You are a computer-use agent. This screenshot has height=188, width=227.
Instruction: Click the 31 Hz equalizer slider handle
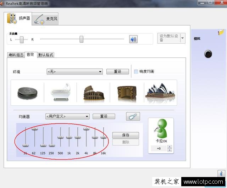[x=26, y=145]
